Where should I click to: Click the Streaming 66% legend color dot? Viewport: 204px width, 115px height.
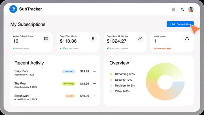[111, 74]
